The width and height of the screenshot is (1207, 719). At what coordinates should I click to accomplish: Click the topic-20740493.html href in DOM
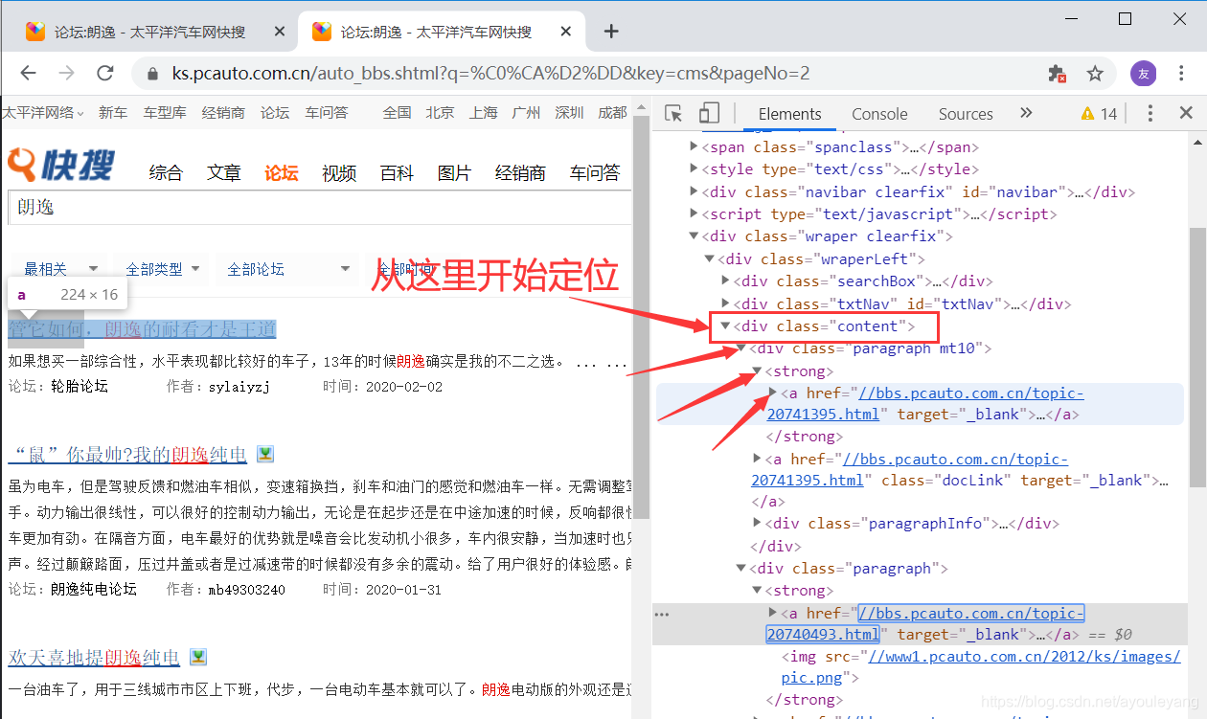(925, 623)
